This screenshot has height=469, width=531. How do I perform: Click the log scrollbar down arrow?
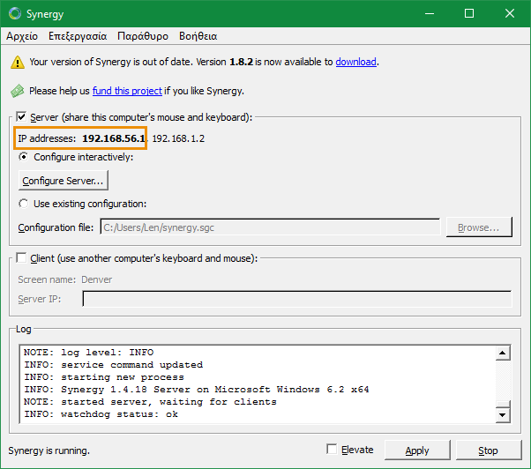pos(503,415)
